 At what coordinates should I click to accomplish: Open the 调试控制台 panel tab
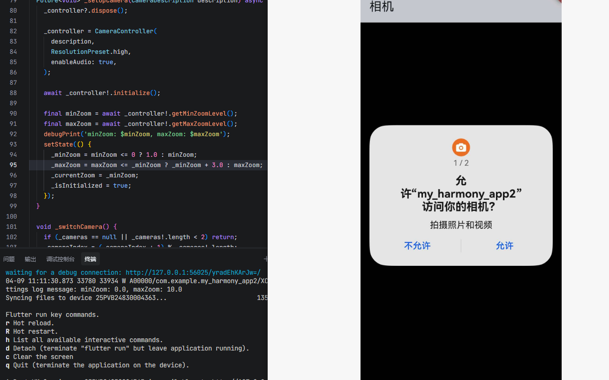click(x=60, y=259)
